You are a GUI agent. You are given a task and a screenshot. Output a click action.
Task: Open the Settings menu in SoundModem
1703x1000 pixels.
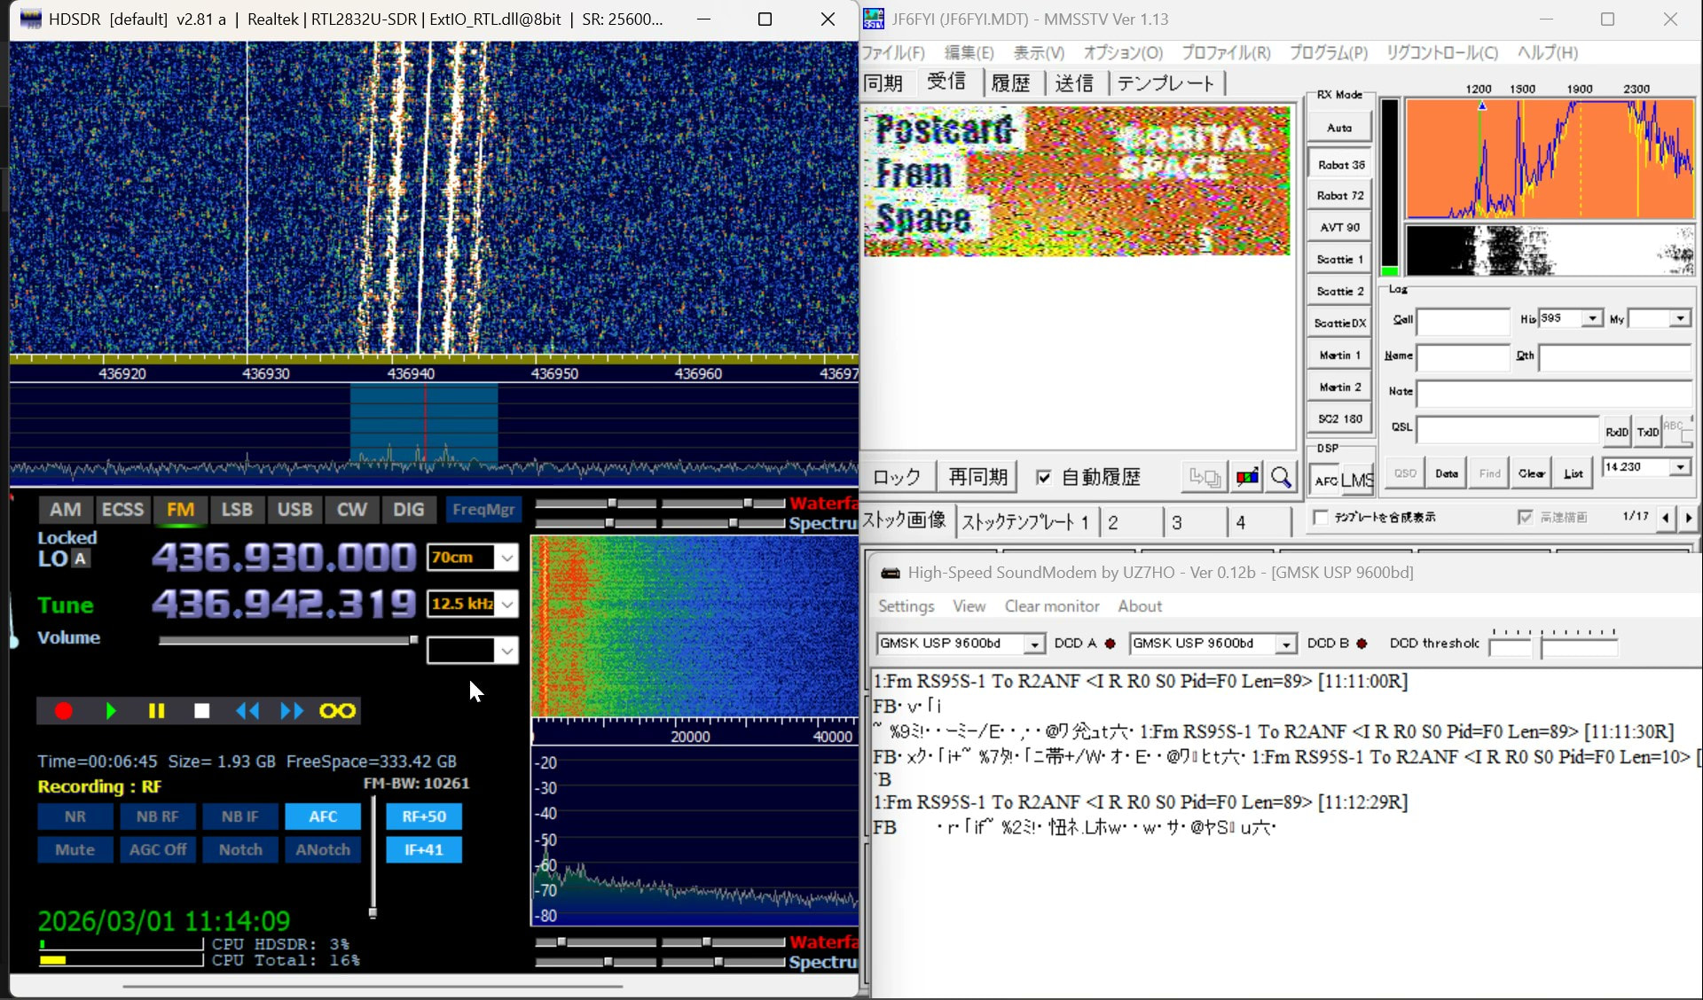point(906,606)
